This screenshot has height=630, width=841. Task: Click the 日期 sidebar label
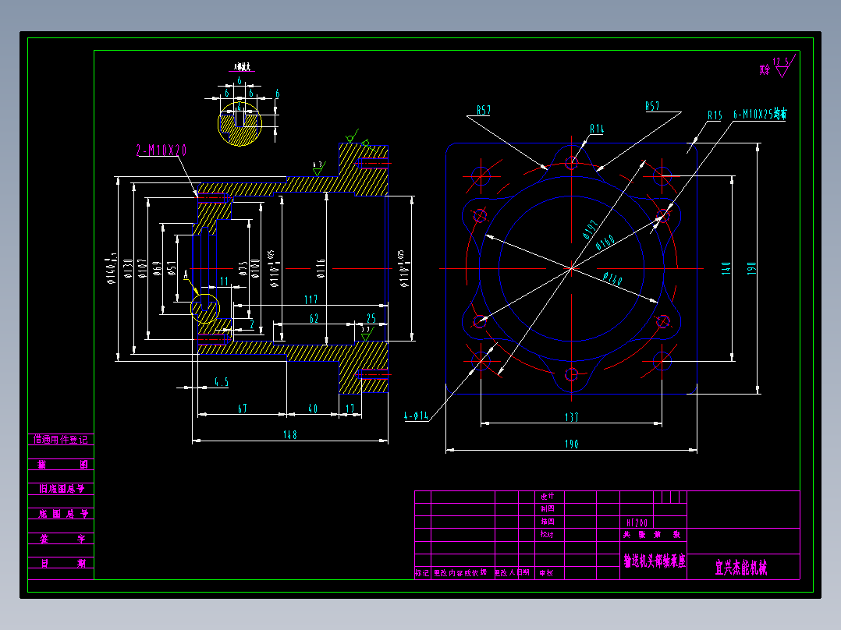62,564
